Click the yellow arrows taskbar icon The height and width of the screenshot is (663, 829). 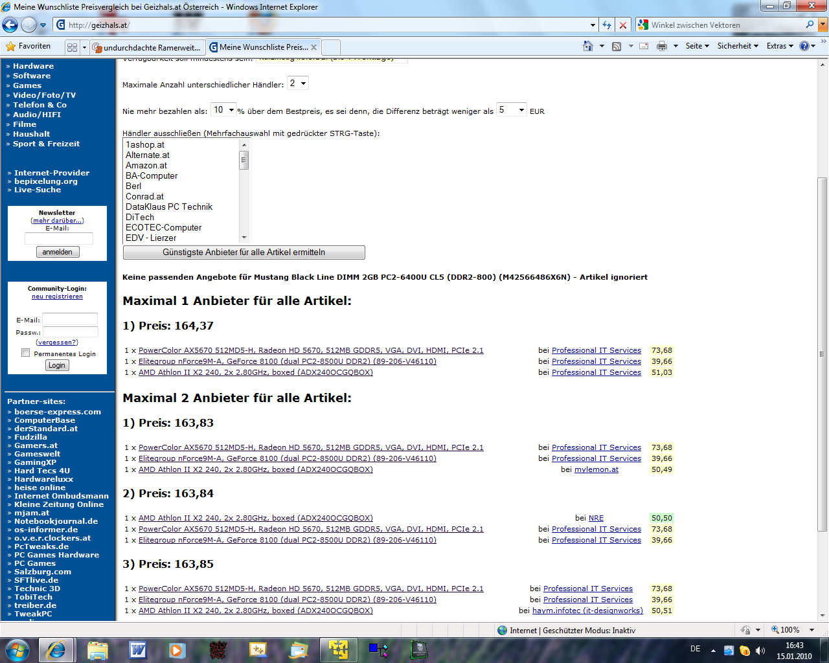(x=337, y=649)
